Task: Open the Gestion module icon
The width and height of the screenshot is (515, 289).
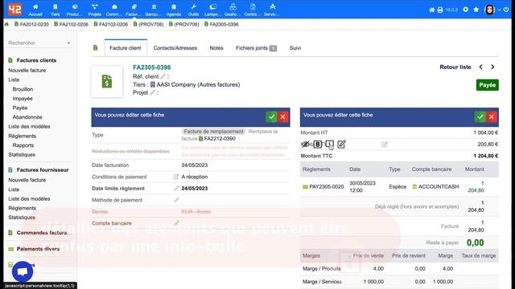Action: 233,7
